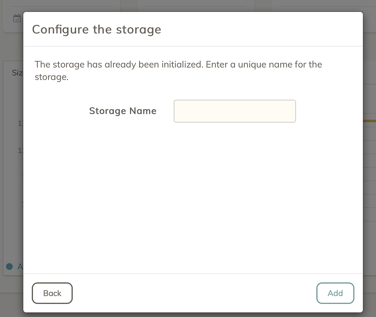This screenshot has height=317, width=376.
Task: Click the orange chart line at right edge
Action: 370,121
